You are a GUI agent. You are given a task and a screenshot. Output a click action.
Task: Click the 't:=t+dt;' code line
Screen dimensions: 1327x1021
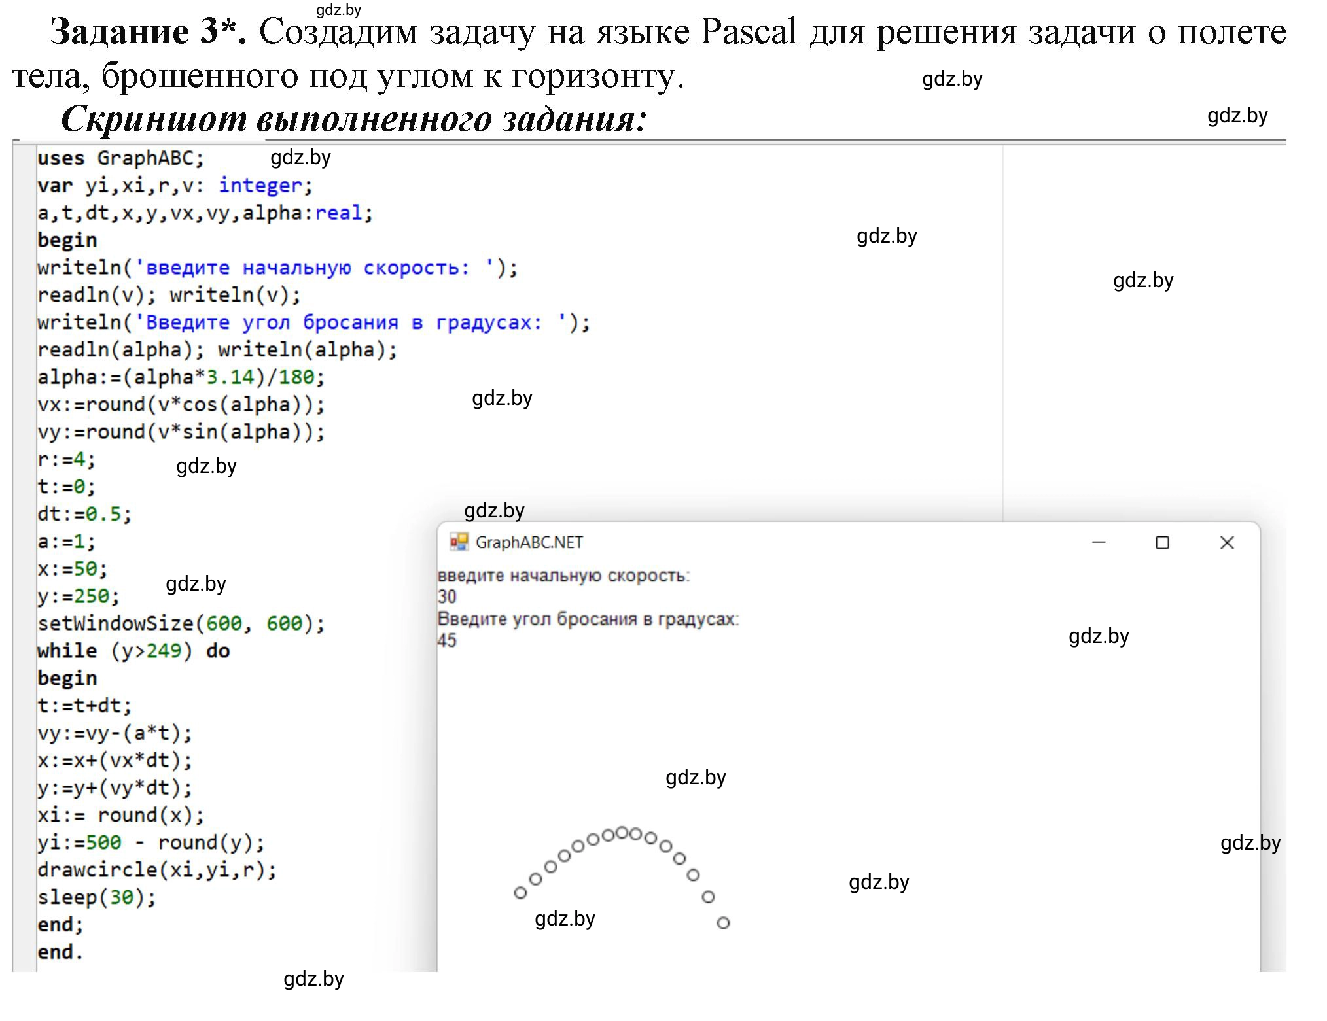(x=84, y=706)
